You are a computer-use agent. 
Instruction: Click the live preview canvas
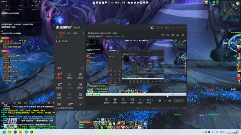click(136, 67)
